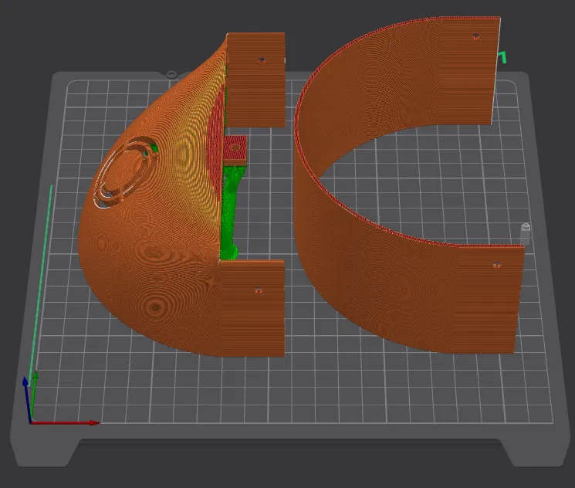Click the circular ring cutout on dome

click(x=126, y=171)
